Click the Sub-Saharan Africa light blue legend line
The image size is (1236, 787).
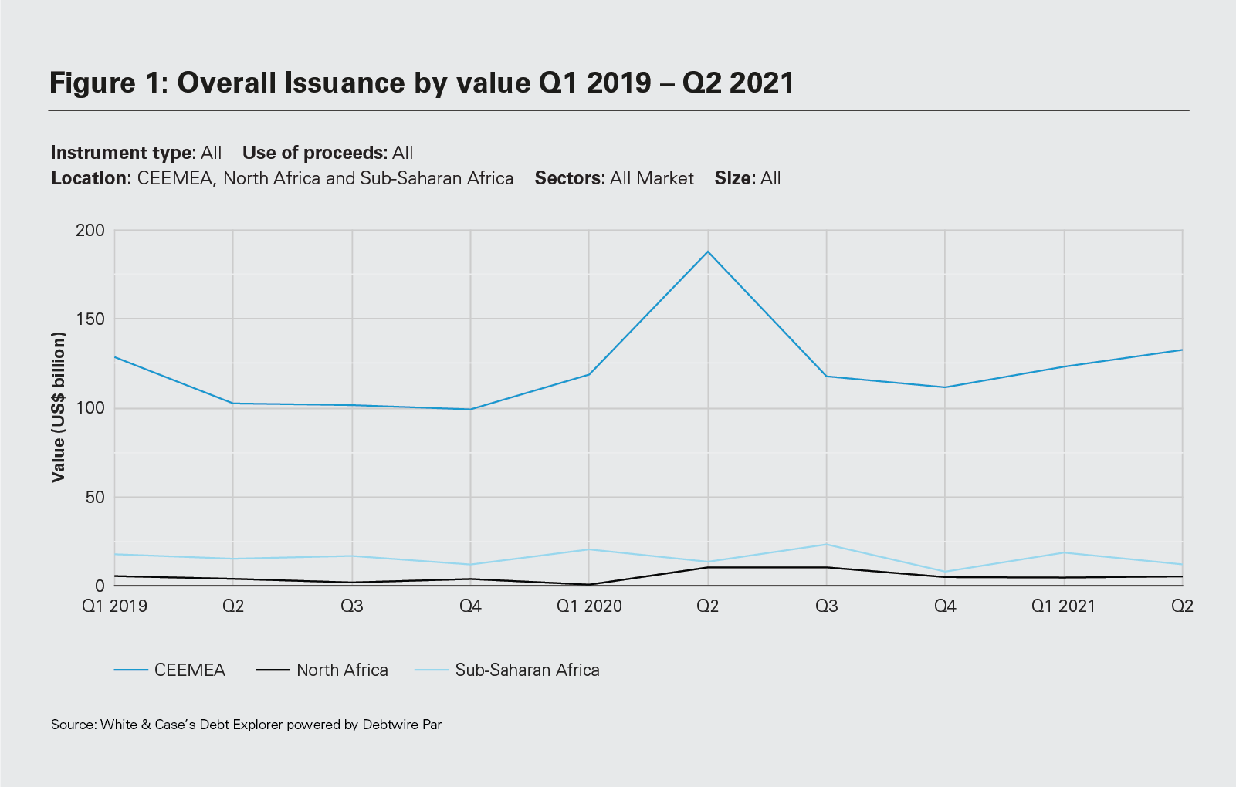coord(432,670)
